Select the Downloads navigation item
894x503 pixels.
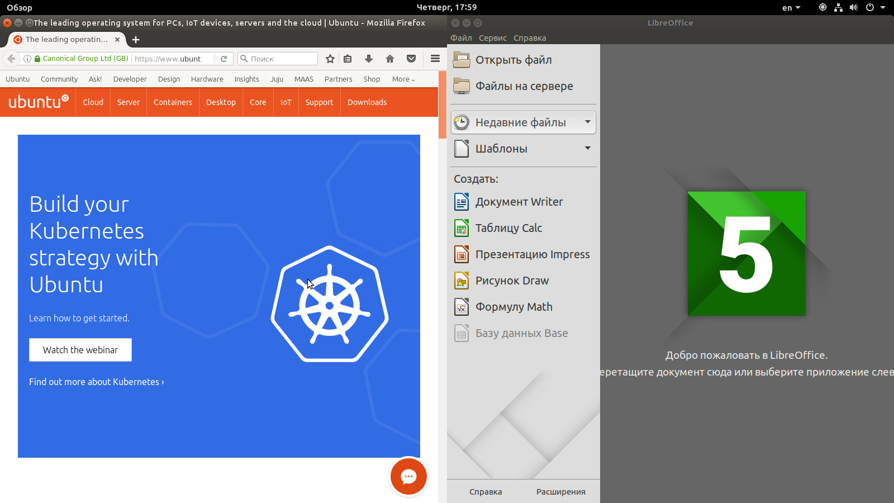(367, 102)
